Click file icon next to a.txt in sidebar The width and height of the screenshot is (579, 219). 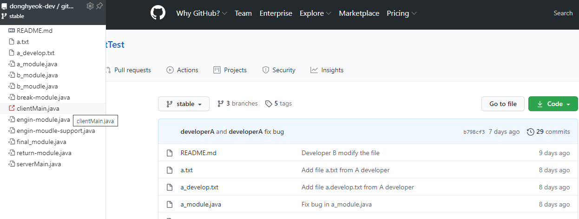tap(12, 42)
